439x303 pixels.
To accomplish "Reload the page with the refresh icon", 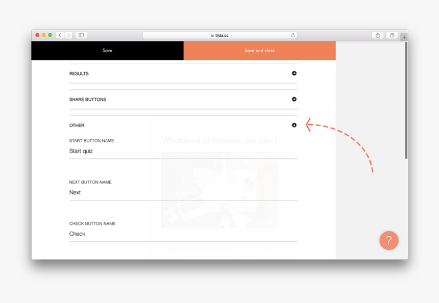I will point(293,35).
